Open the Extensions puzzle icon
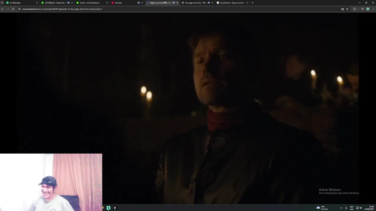 point(355,9)
